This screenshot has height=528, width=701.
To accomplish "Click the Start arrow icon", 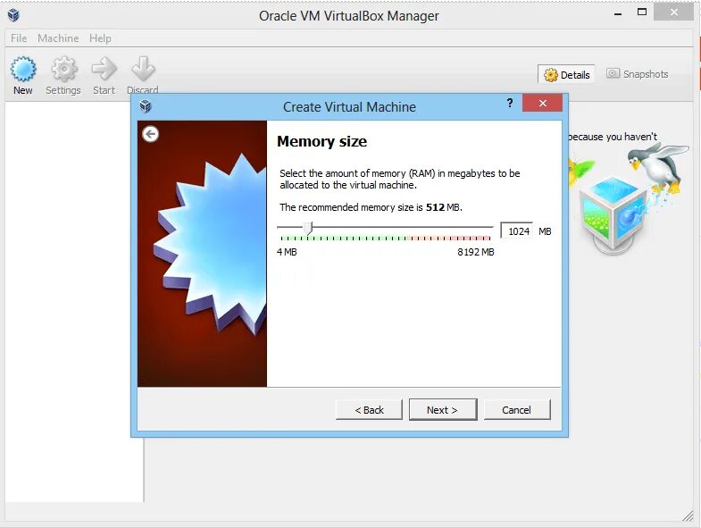I will pyautogui.click(x=104, y=69).
